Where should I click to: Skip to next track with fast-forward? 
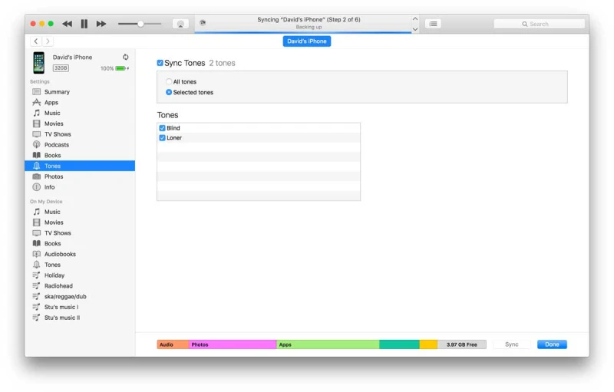tap(101, 24)
